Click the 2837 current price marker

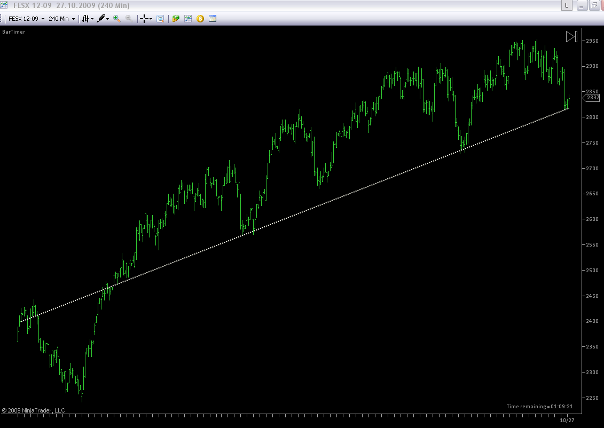[x=591, y=98]
